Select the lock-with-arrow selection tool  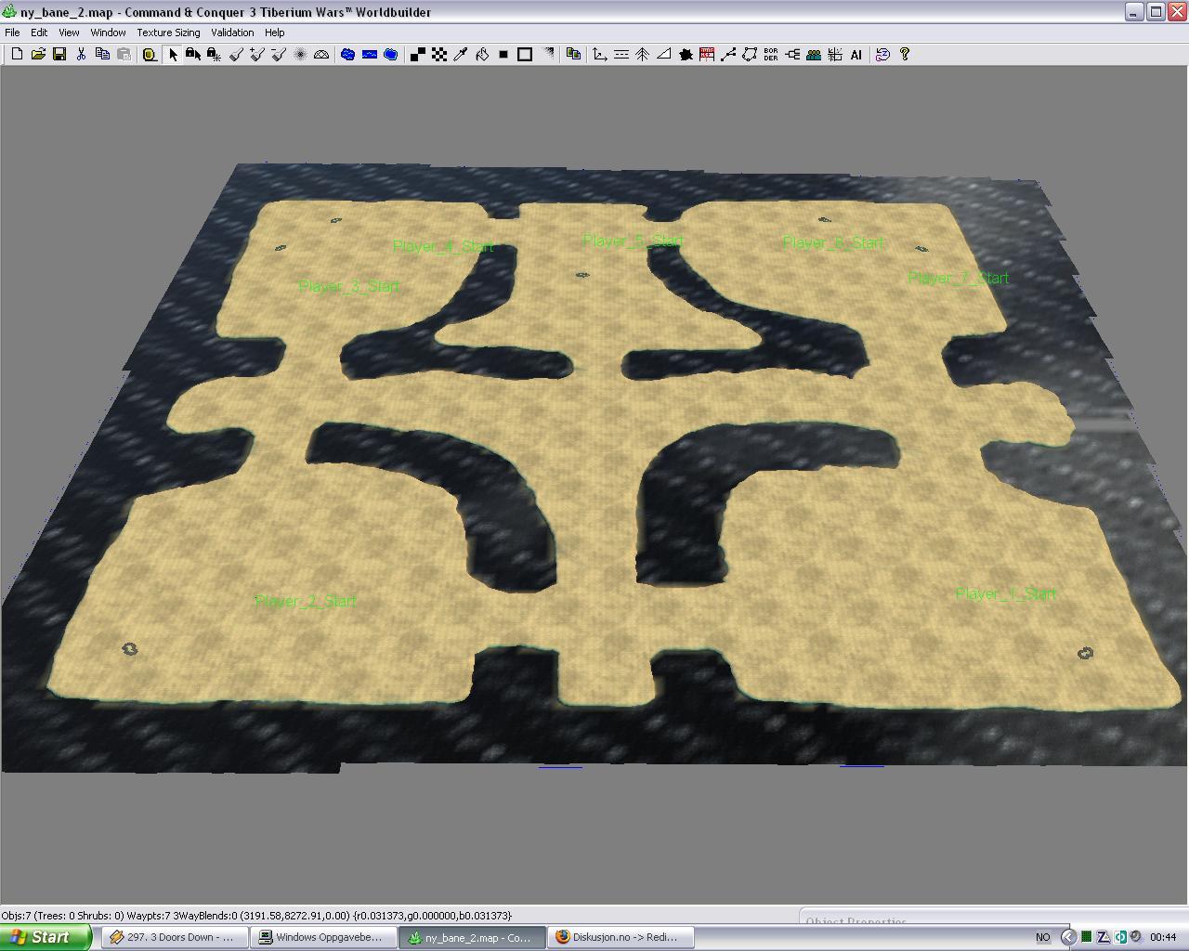pos(193,55)
